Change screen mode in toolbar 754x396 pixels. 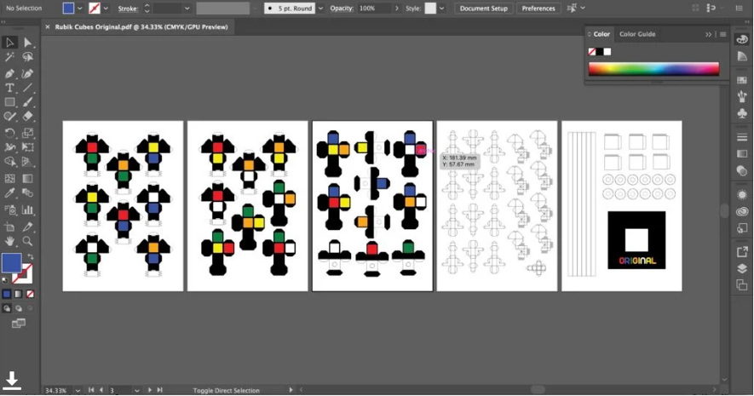pyautogui.click(x=18, y=324)
